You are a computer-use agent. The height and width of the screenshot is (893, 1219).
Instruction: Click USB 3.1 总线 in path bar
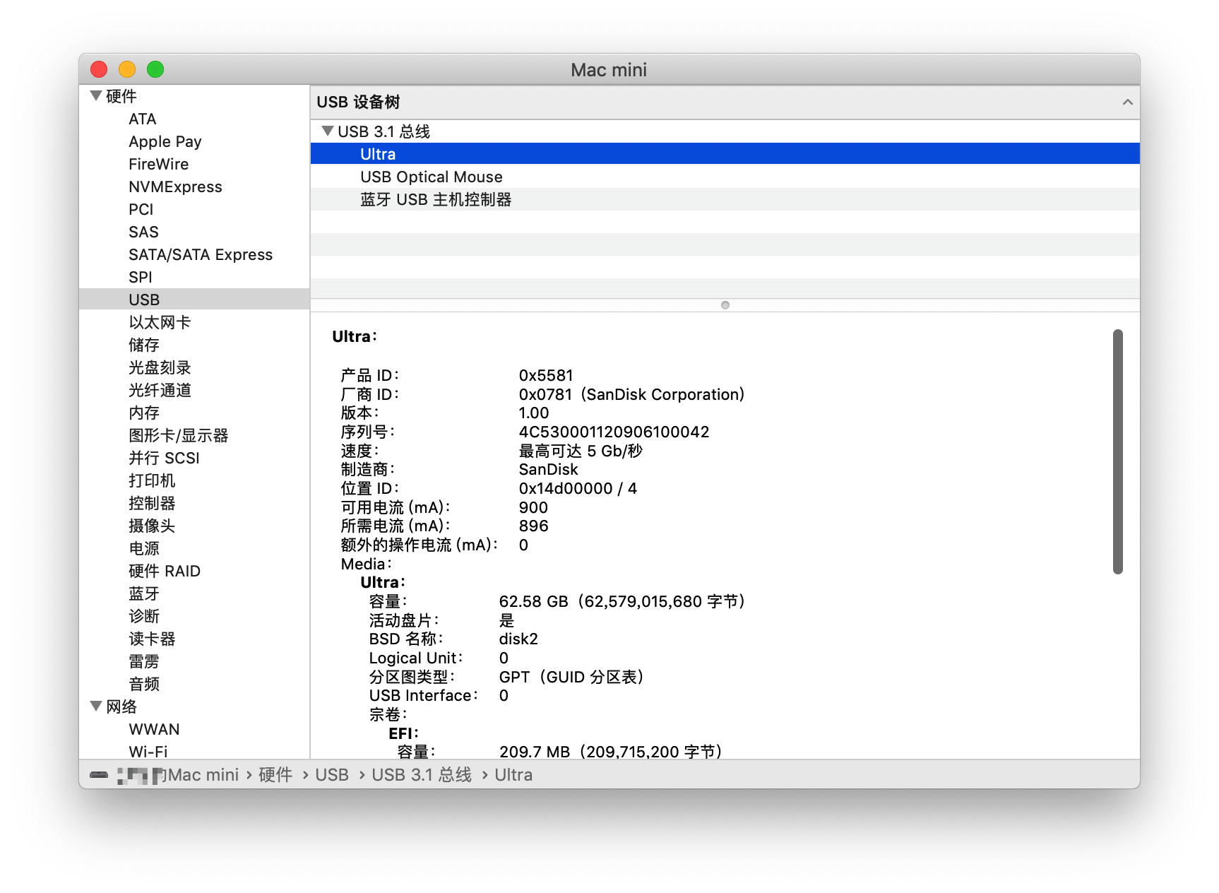[x=422, y=775]
